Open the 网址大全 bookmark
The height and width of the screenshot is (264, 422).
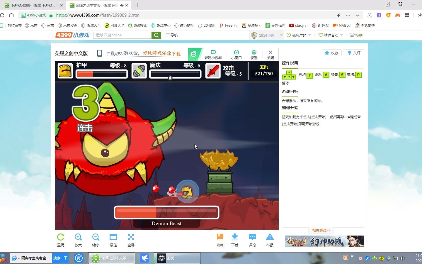pos(115,26)
